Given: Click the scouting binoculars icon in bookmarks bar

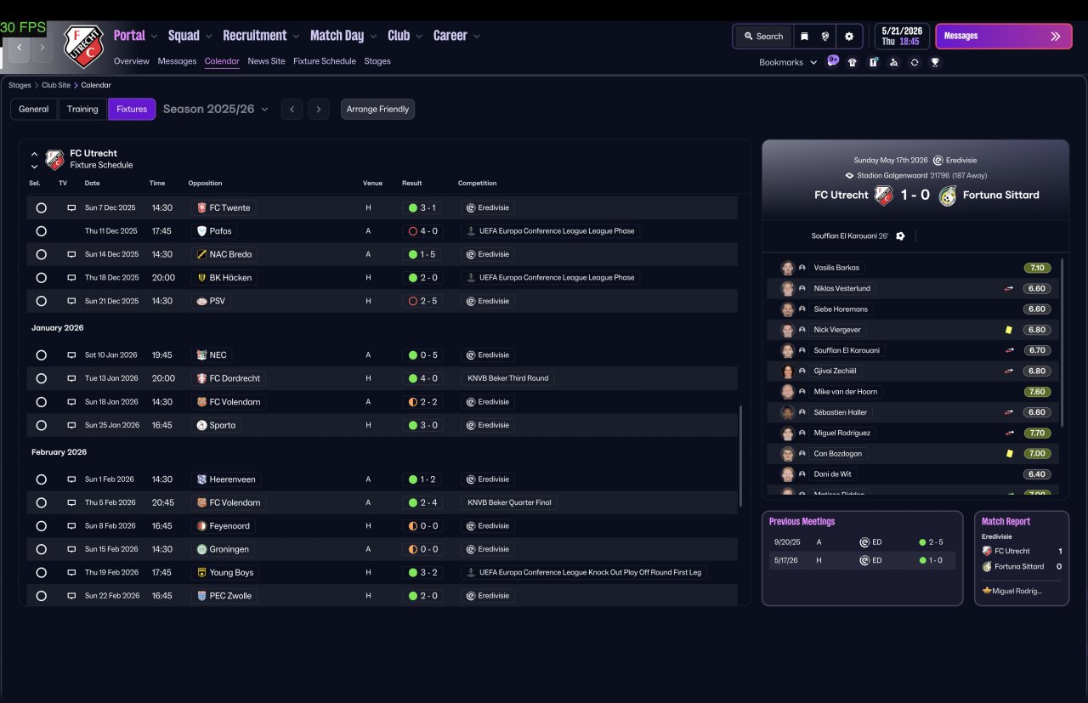Looking at the screenshot, I should tap(893, 62).
